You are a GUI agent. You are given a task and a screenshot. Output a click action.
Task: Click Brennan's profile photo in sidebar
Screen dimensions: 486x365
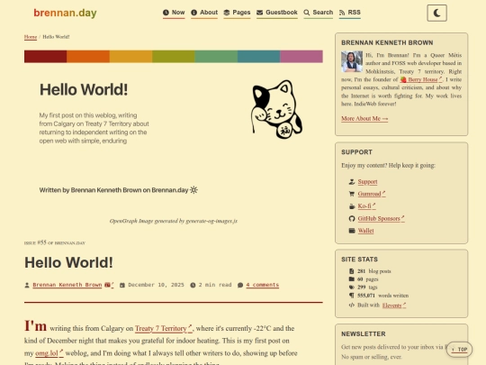pyautogui.click(x=352, y=61)
